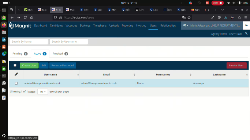Open the Agency Portal link
Viewport: 250px width, 140px height.
pyautogui.click(x=219, y=34)
